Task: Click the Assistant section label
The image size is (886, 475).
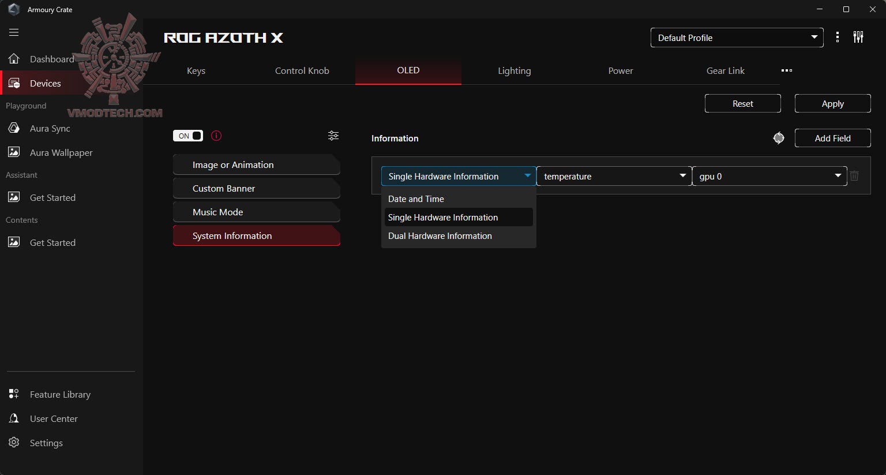Action: coord(21,175)
